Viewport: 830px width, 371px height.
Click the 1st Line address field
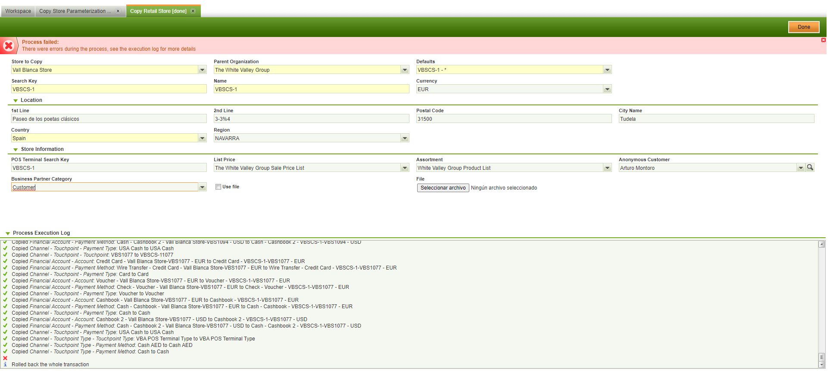109,119
